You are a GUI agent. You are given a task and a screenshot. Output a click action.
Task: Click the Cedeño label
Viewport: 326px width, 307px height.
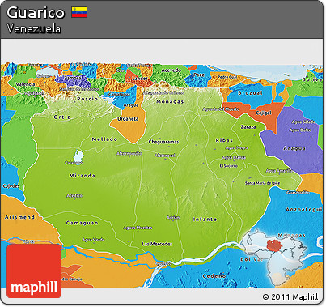214,276
